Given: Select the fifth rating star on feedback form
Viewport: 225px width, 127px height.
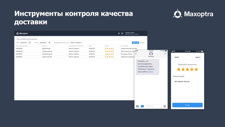Looking at the screenshot, I should [196, 69].
